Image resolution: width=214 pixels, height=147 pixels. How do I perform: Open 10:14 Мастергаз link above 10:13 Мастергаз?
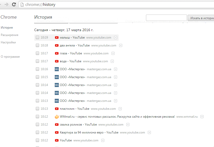click(72, 93)
